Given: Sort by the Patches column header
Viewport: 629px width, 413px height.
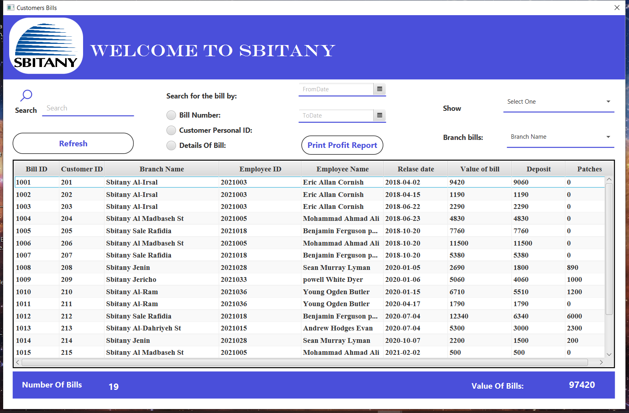Looking at the screenshot, I should [x=589, y=169].
